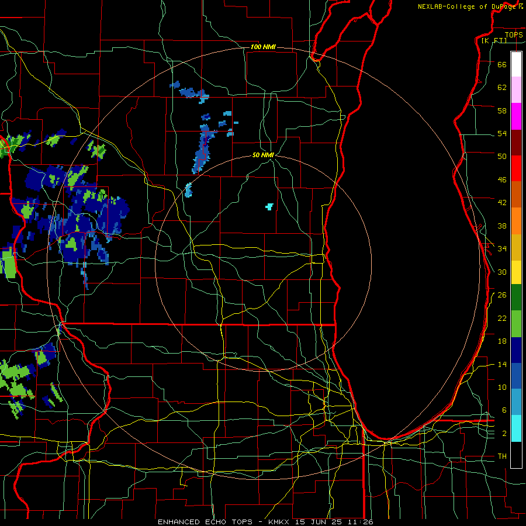Click the cyan legend swatch near bottom
Screen dimensions: 526x526
coord(516,428)
